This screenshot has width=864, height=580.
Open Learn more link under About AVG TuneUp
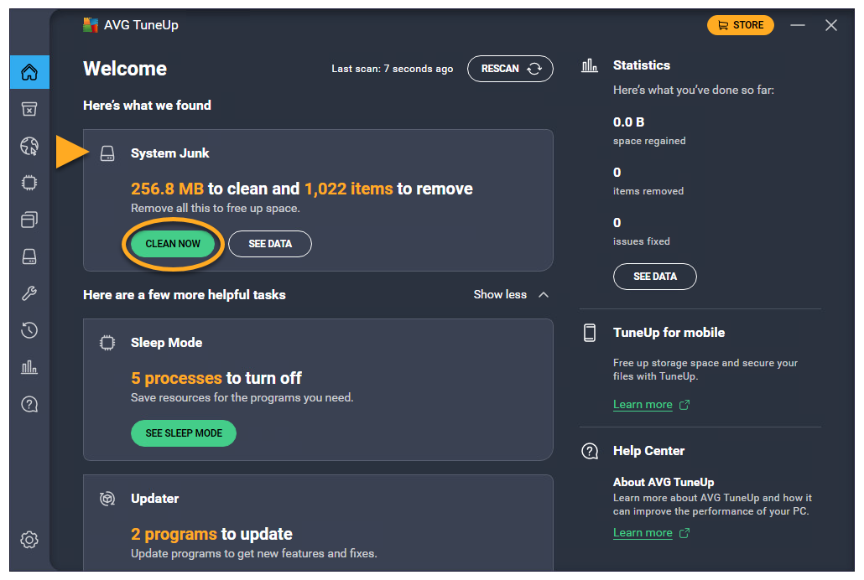(643, 533)
